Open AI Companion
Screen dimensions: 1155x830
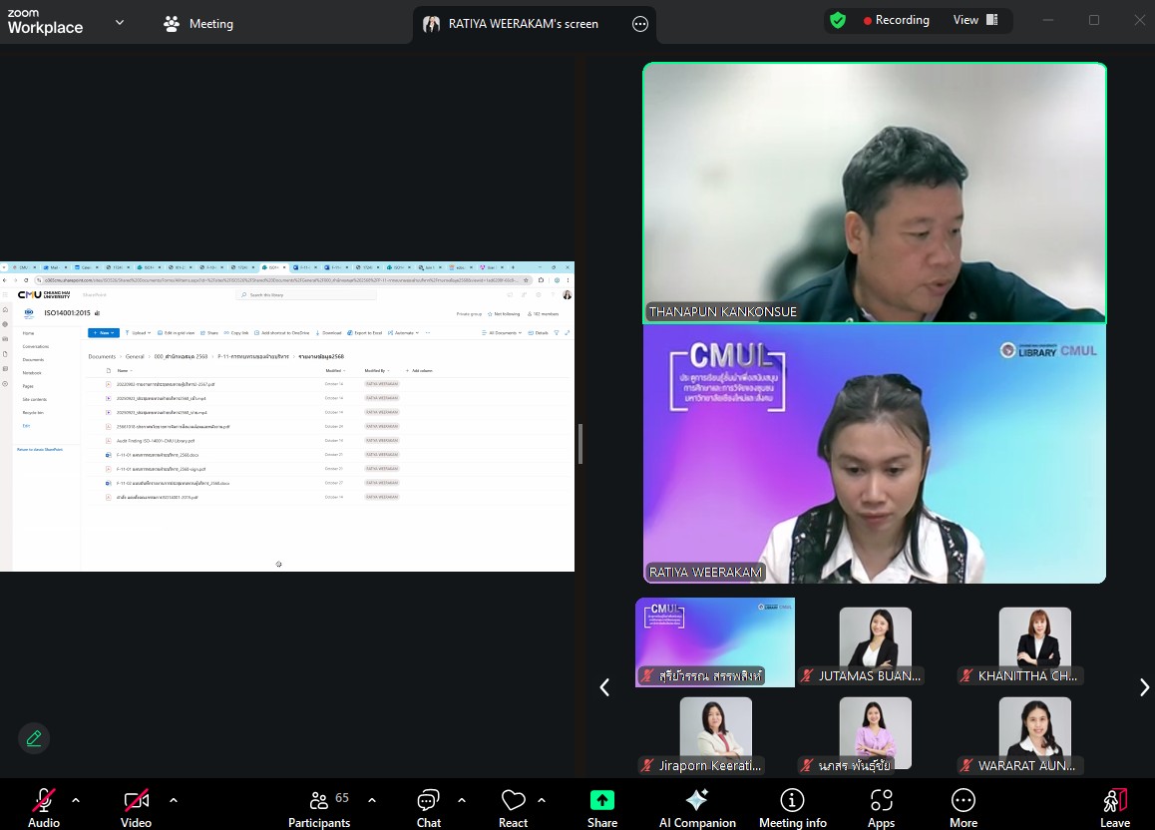click(697, 805)
